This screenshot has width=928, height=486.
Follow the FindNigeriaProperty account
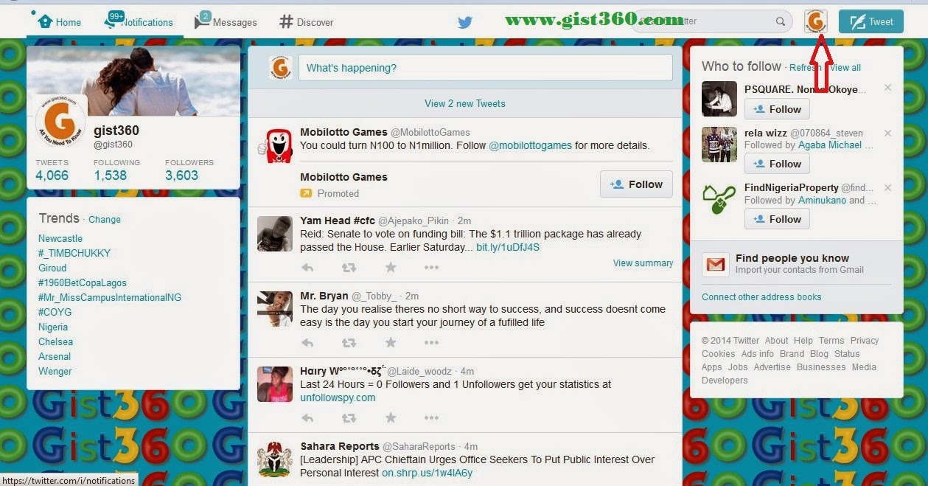click(777, 219)
